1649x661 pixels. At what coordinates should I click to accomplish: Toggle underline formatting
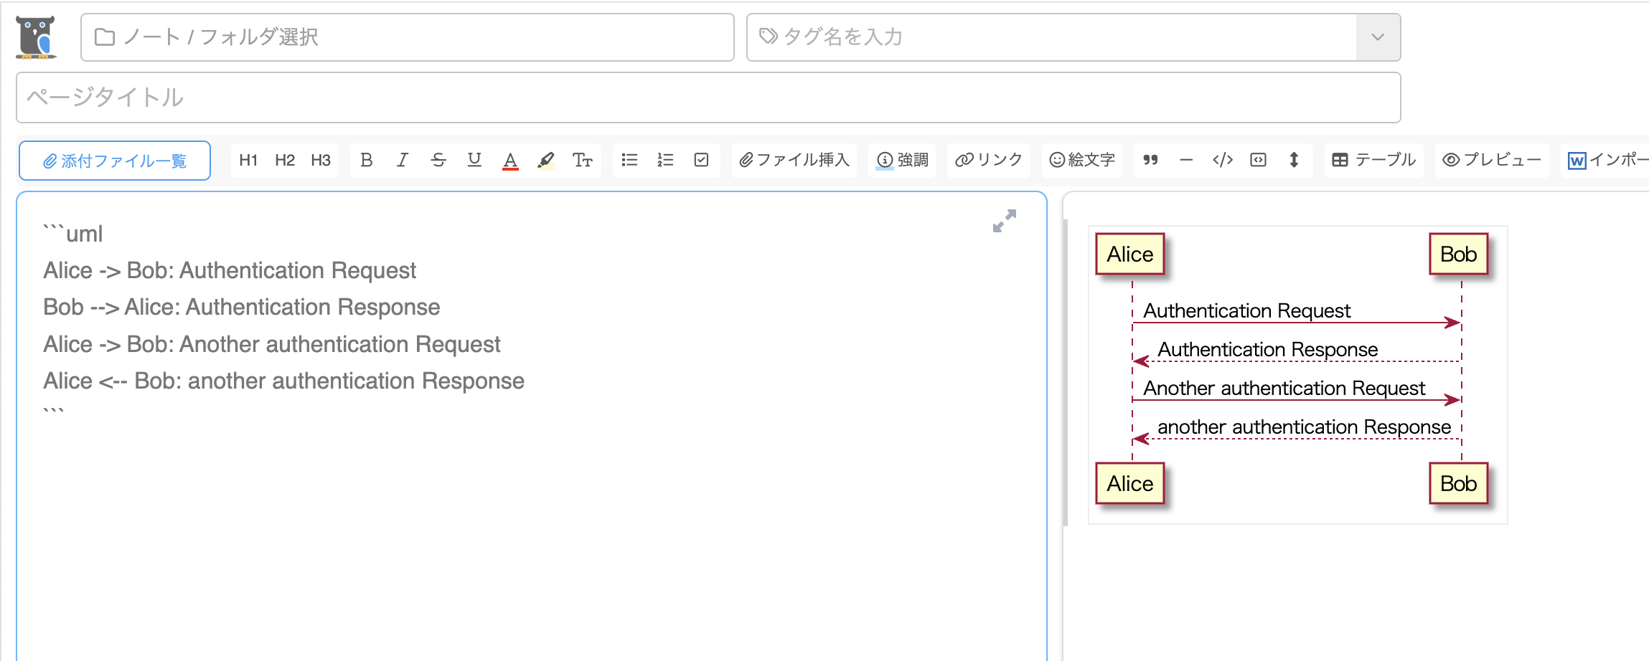coord(474,160)
